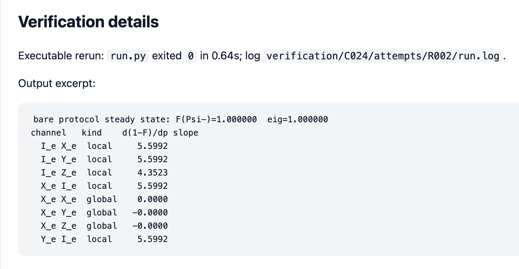This screenshot has height=269, width=519.
Task: Click the d(1-F)/dp slope header
Action: [160, 133]
